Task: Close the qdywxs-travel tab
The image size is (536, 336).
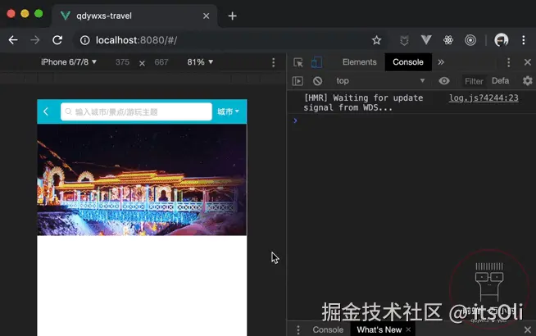Action: click(x=207, y=16)
